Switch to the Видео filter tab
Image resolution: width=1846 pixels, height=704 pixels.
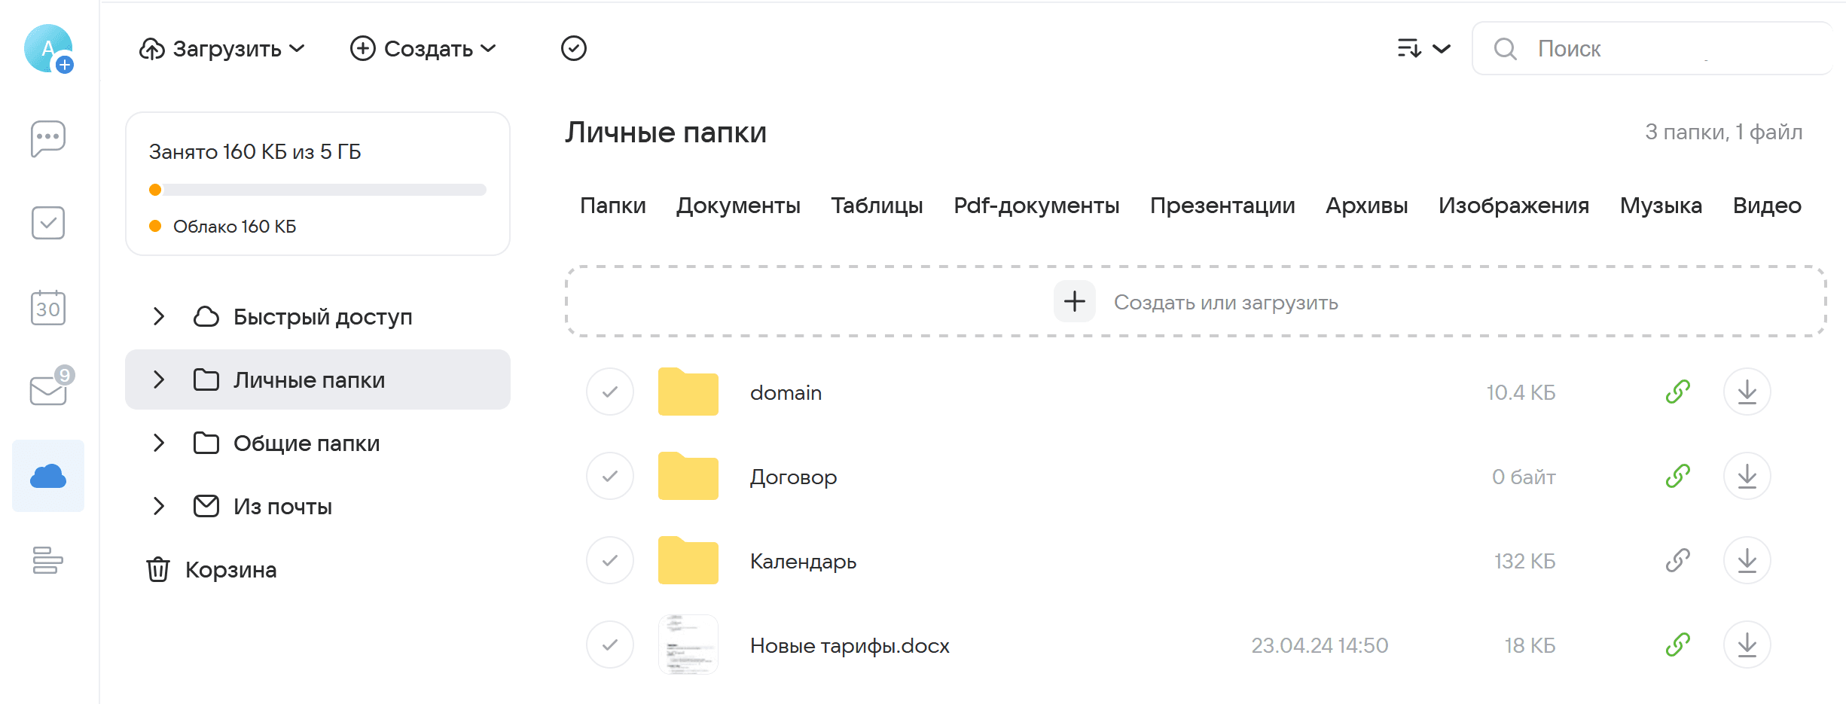pos(1767,205)
